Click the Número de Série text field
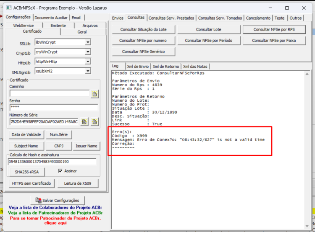The width and height of the screenshot is (315, 232). point(44,121)
